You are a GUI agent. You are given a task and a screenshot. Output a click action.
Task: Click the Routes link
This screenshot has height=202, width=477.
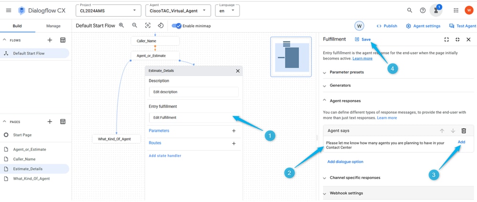coord(155,143)
